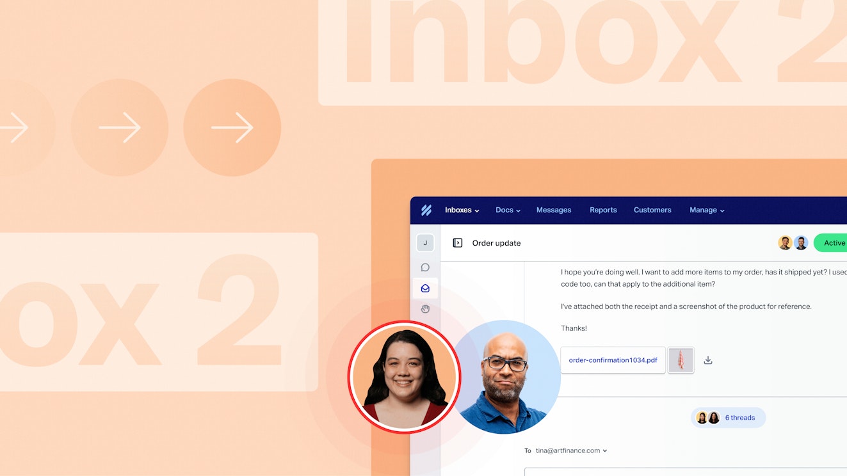Viewport: 847px width, 476px height.
Task: Open the order-confirmation1034.pdf attachment
Action: click(613, 360)
